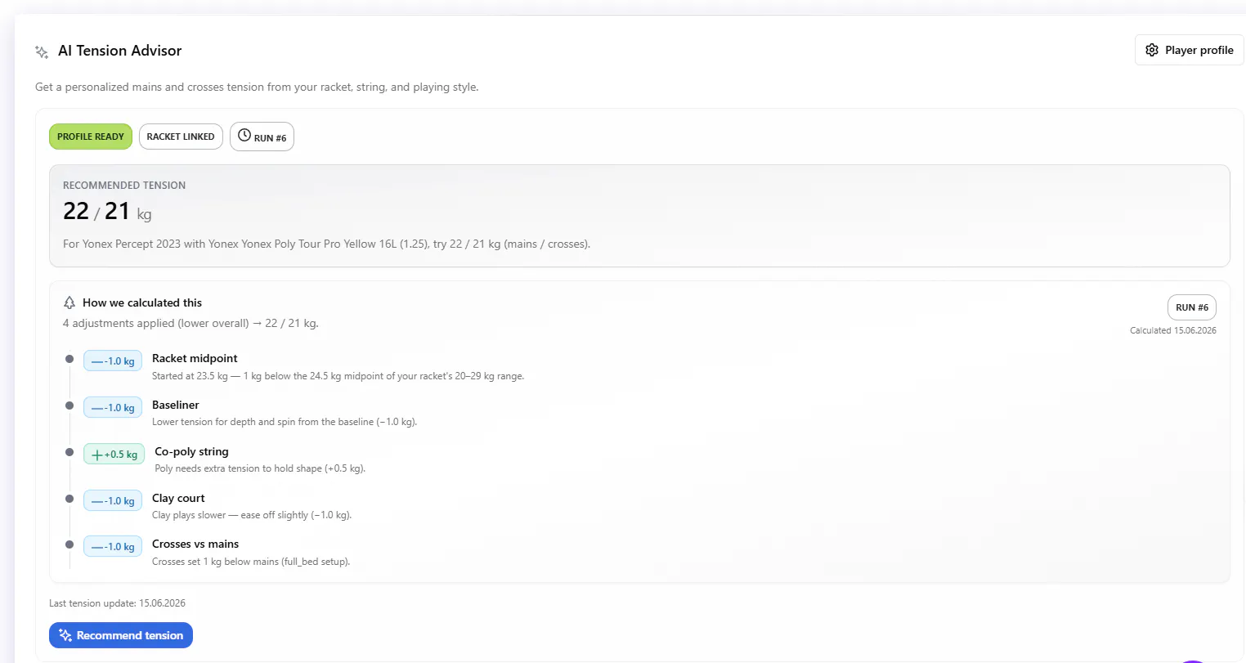Click the 'Co-poly string' heading
Viewport: 1246px width, 663px height.
191,451
